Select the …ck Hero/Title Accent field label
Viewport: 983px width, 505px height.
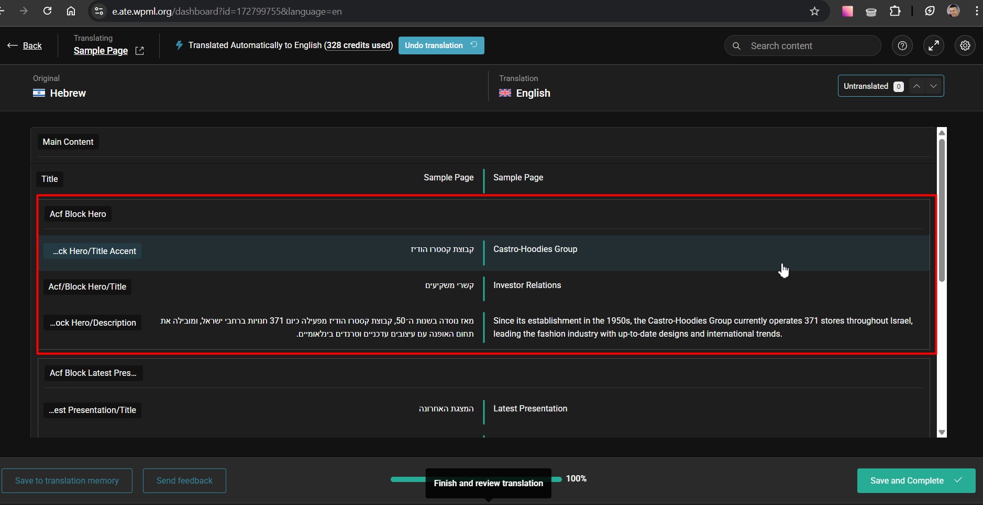[93, 251]
